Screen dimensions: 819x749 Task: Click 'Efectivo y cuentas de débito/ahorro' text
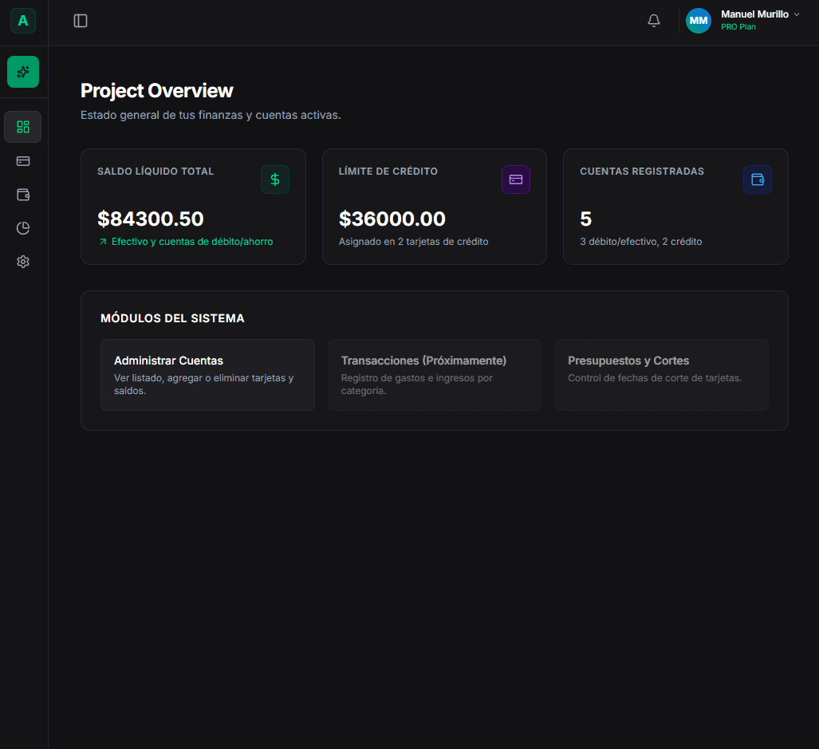point(192,242)
